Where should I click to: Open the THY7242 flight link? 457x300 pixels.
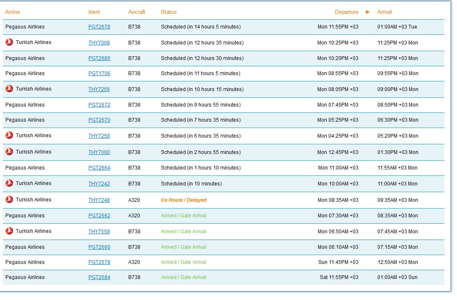[99, 184]
